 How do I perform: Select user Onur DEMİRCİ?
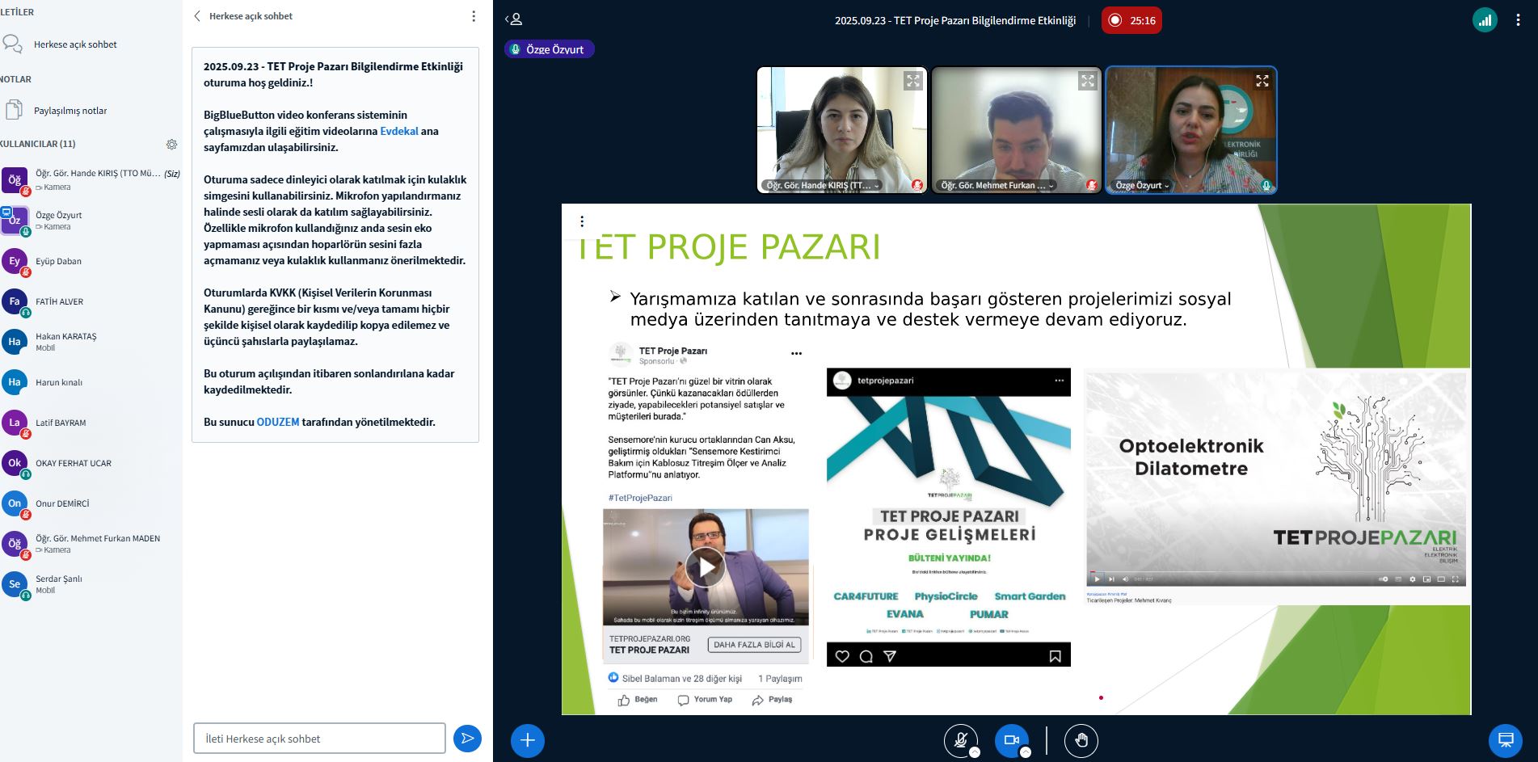click(x=91, y=503)
